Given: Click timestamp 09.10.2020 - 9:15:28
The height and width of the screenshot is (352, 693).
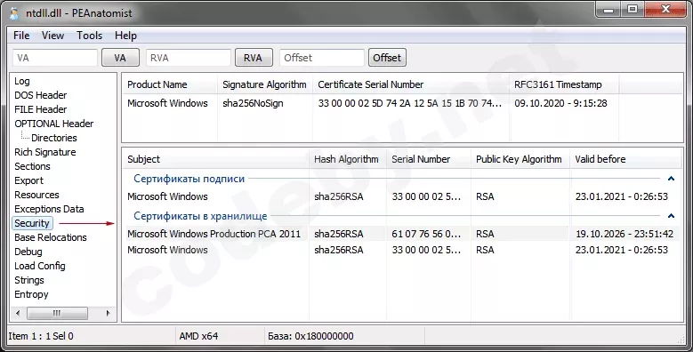Looking at the screenshot, I should 560,103.
